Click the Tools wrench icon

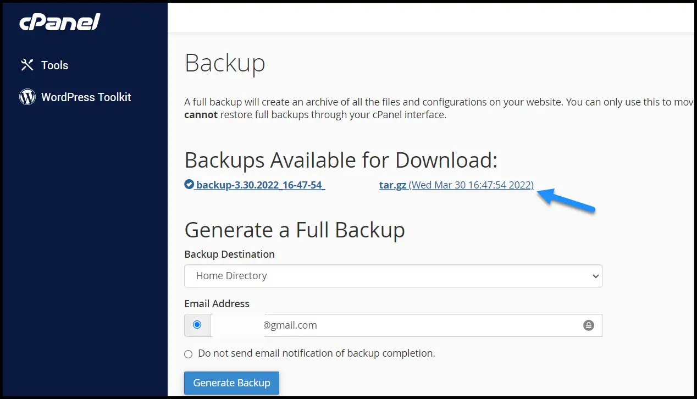pos(27,65)
